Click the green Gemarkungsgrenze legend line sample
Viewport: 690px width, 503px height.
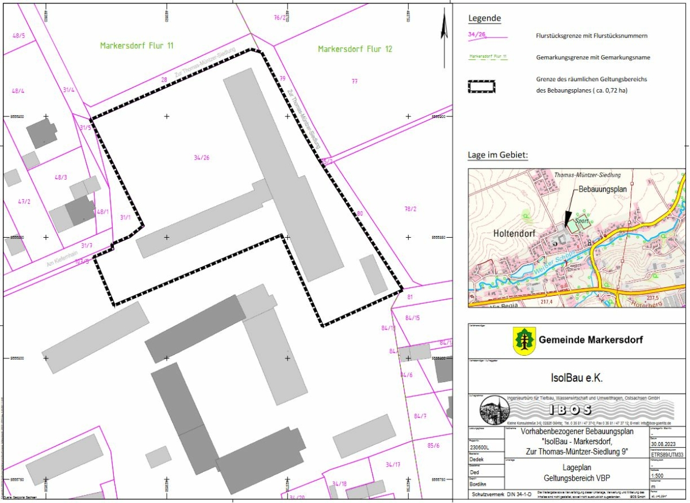(x=488, y=58)
